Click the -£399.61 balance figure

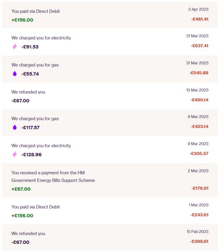199,241
